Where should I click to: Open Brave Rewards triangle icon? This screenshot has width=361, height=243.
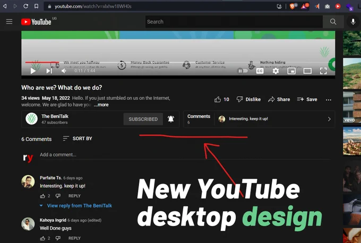[x=304, y=6]
